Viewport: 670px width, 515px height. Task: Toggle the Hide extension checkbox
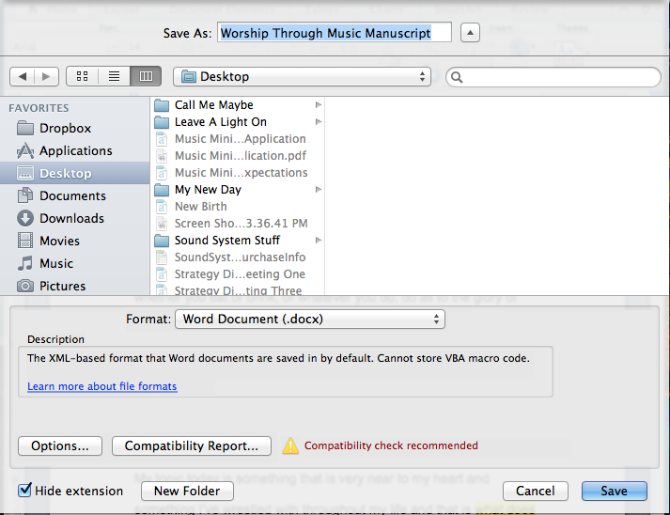point(24,491)
